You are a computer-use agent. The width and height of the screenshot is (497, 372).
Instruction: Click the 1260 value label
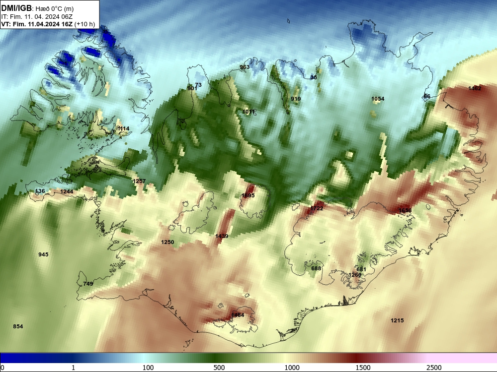[355, 275]
